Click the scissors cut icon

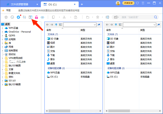pyautogui.click(x=64, y=17)
